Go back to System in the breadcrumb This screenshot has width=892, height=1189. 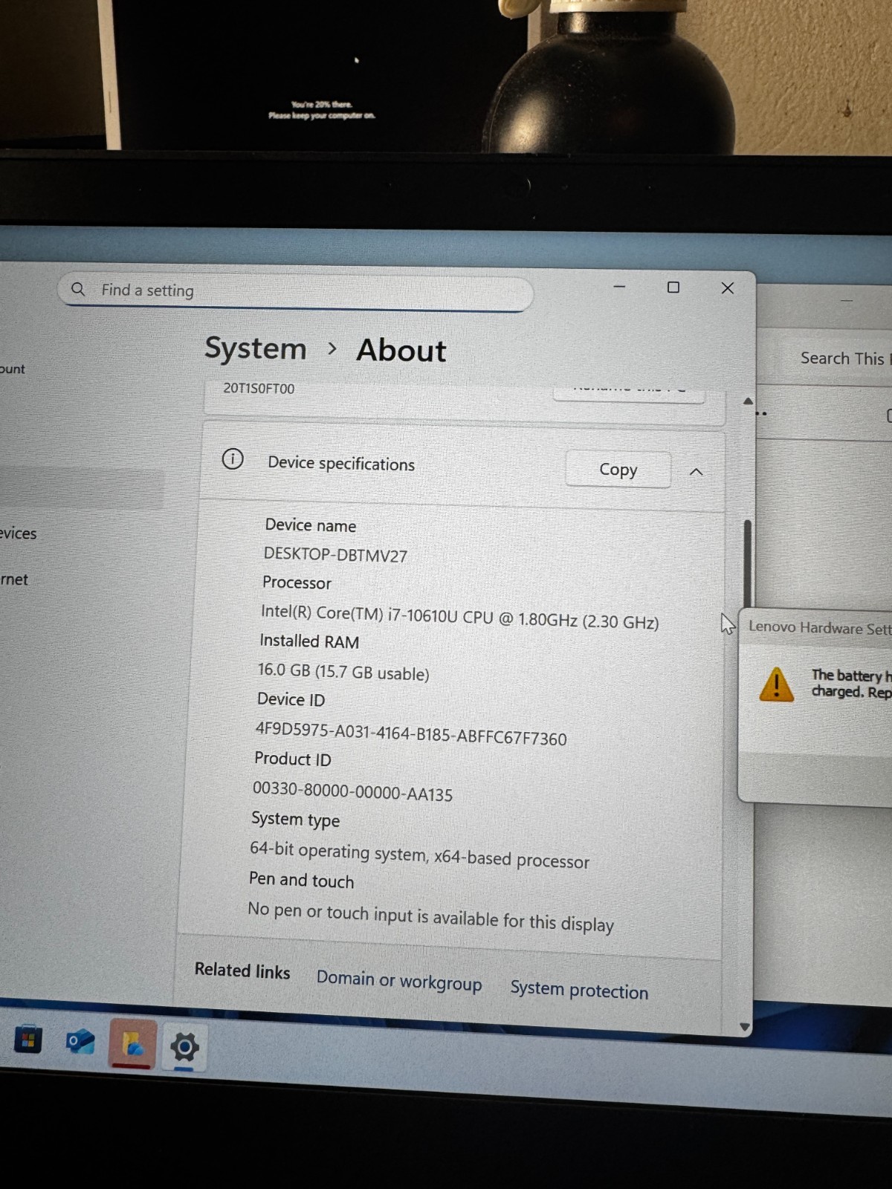(x=256, y=348)
